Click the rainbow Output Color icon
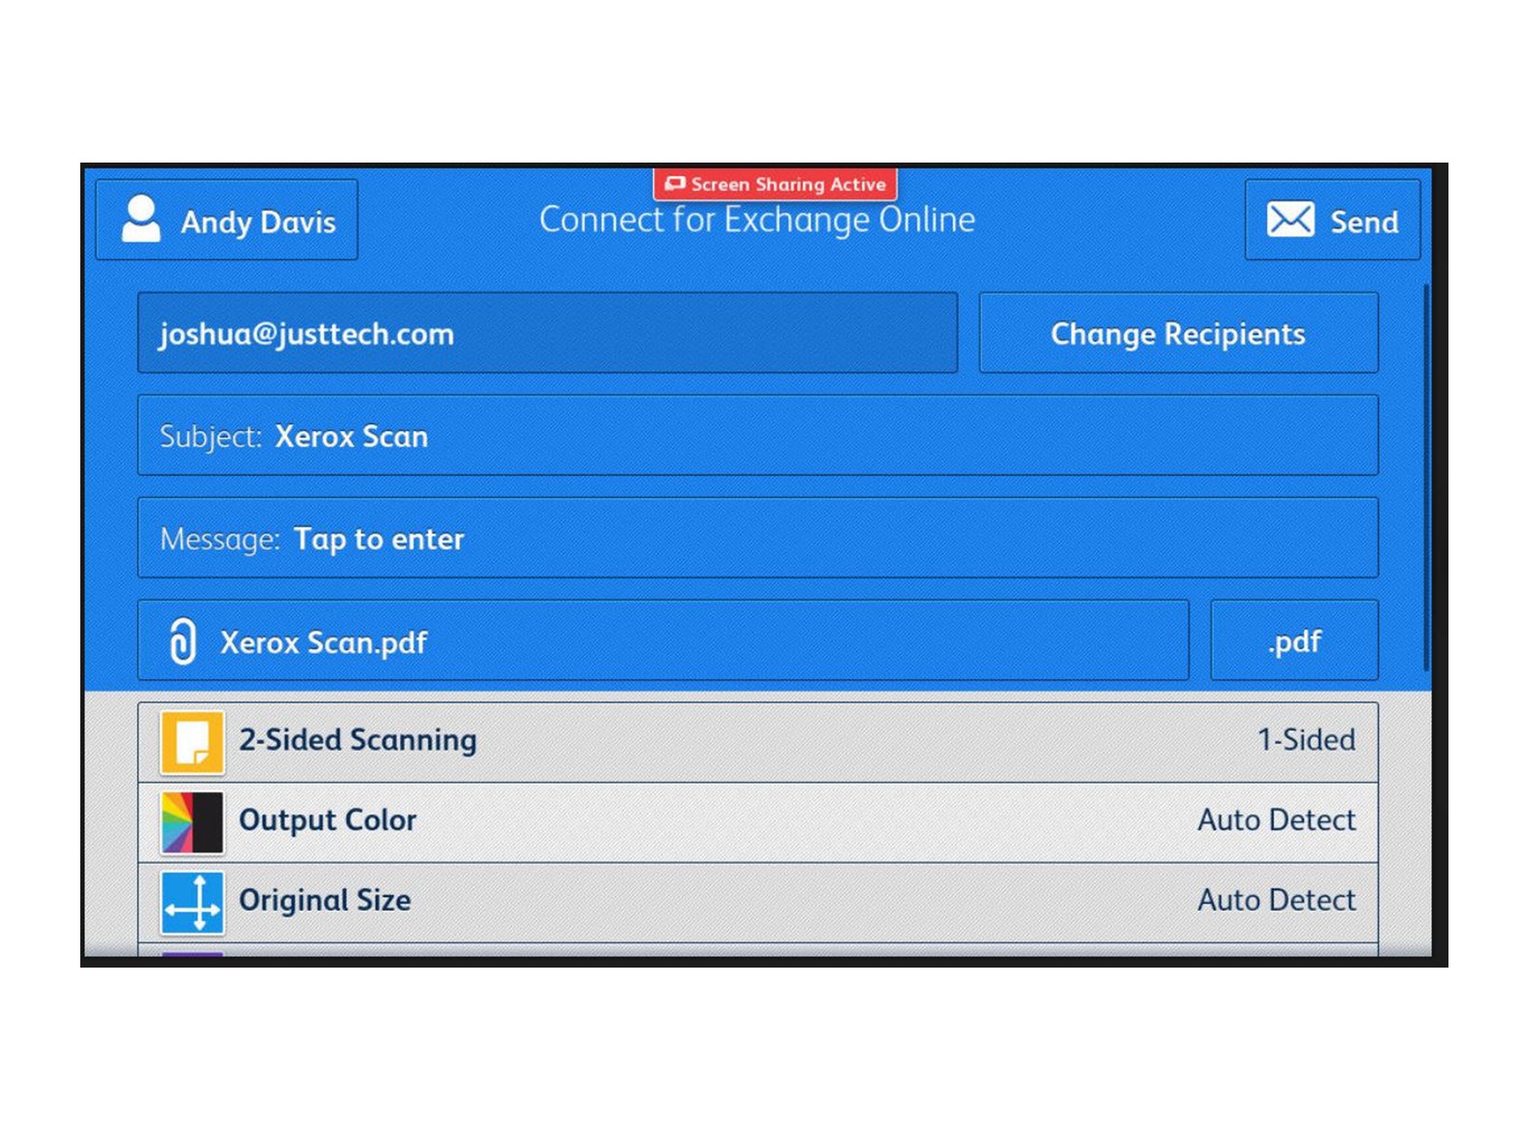Screen dimensions: 1521x1140 coord(192,822)
